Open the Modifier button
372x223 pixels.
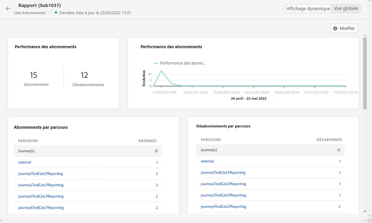[344, 28]
